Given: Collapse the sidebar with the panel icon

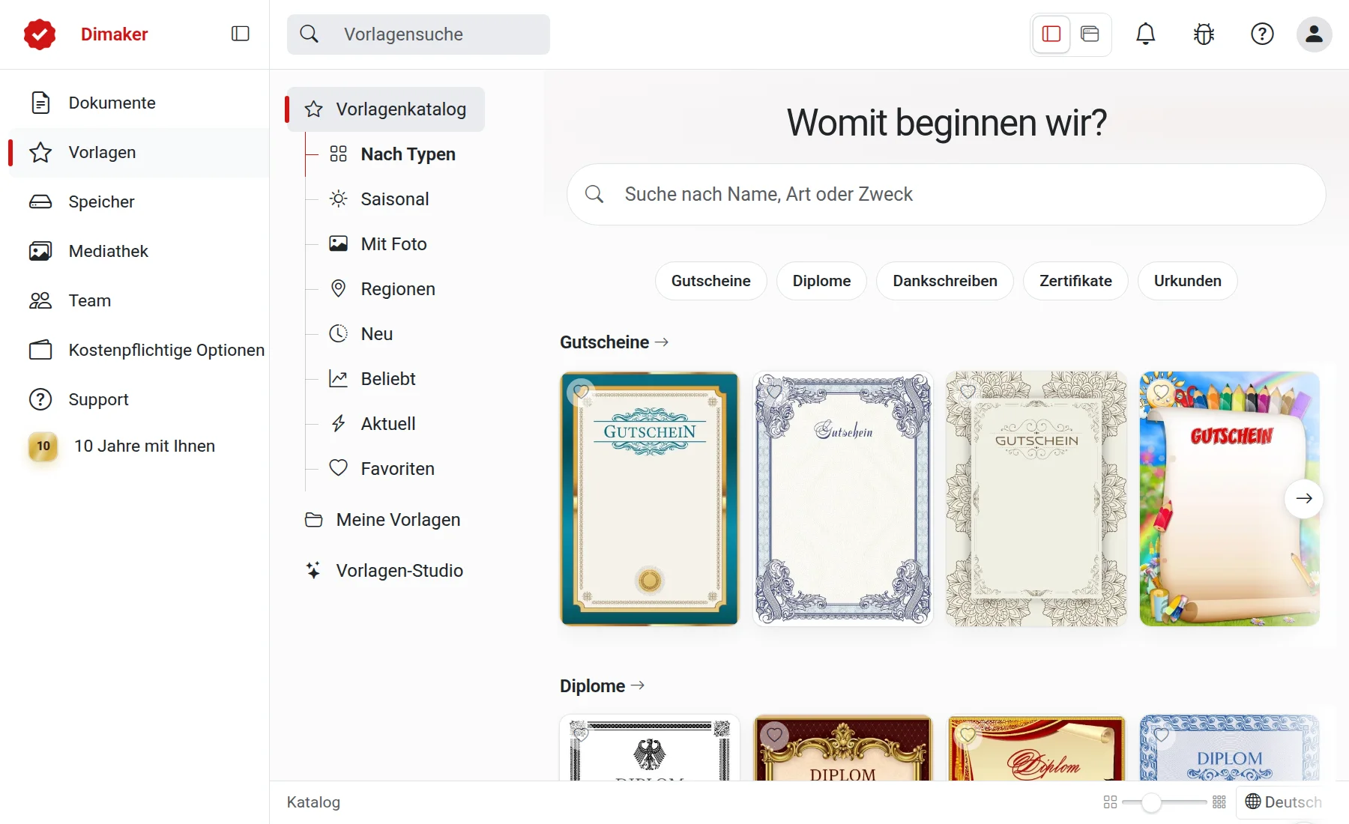Looking at the screenshot, I should [x=241, y=34].
